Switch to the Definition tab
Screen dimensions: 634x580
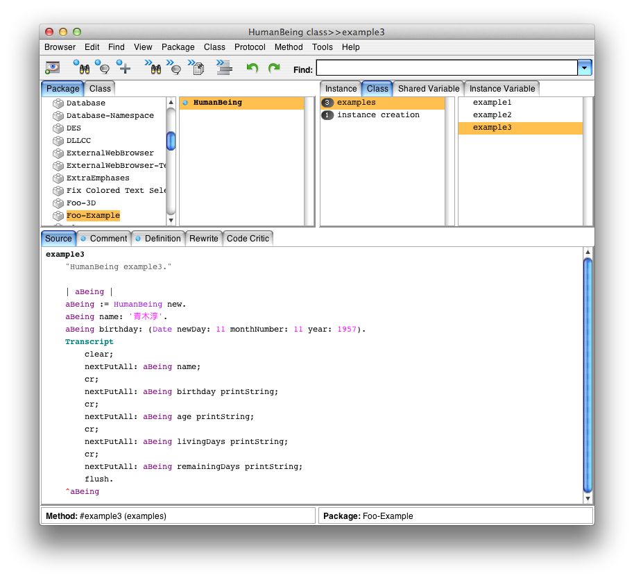(x=158, y=239)
